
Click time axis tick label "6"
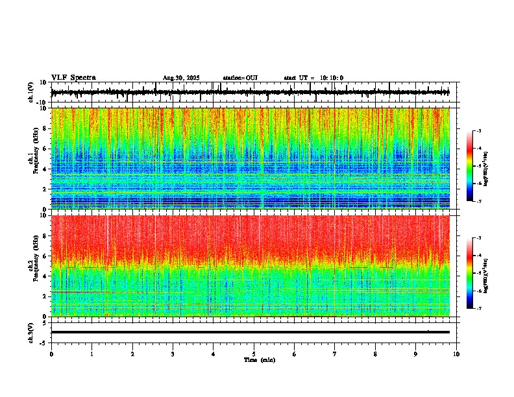tap(295, 354)
